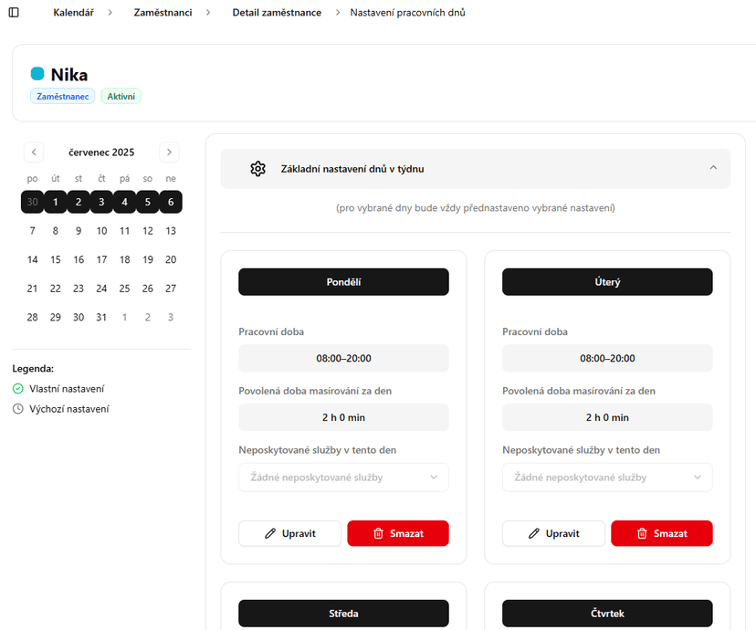This screenshot has width=756, height=630.
Task: Click the červenec 2025 month label
Action: 101,152
